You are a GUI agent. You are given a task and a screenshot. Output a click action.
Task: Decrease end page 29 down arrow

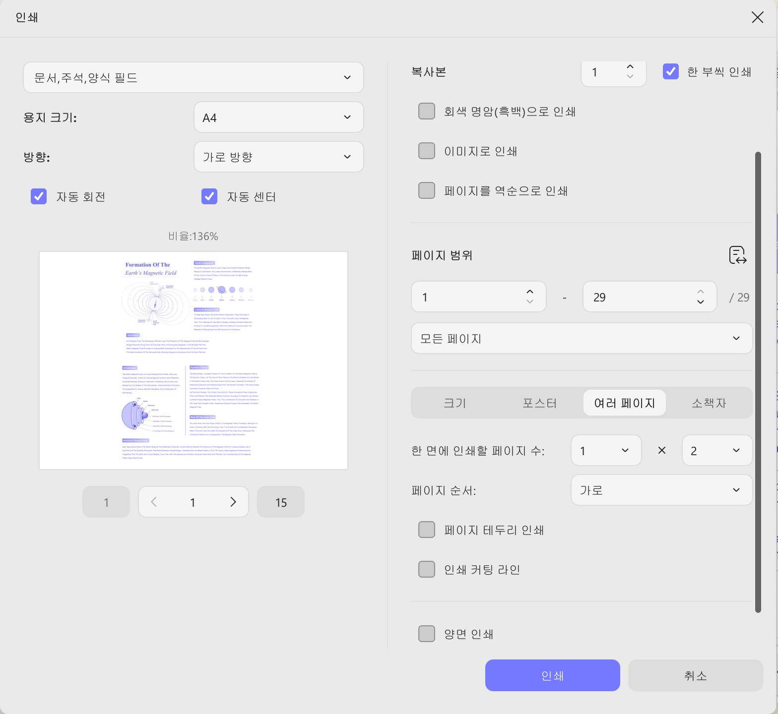click(x=701, y=301)
